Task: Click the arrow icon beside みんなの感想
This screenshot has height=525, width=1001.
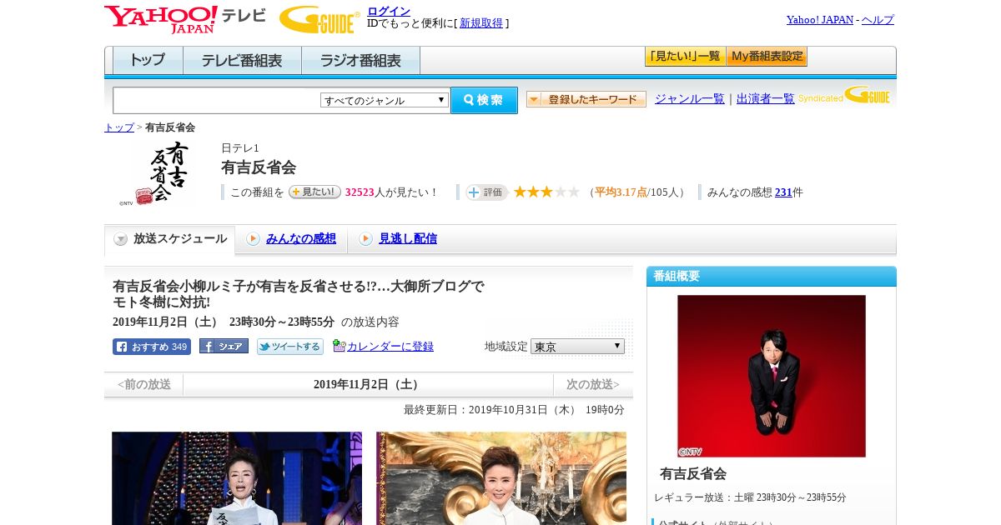Action: (x=253, y=239)
